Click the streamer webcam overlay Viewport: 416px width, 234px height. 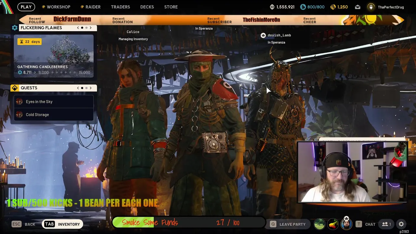pos(352,172)
